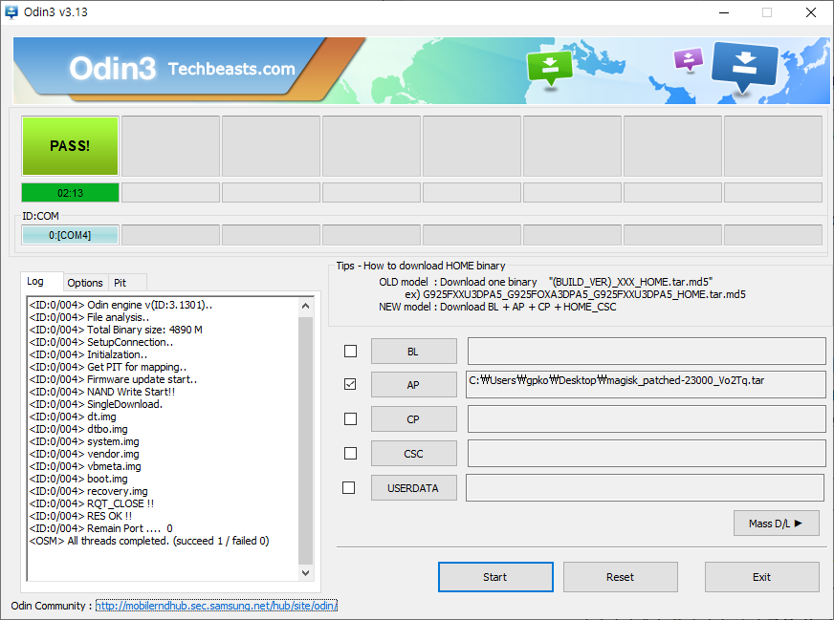
Task: Close the Odin3 window
Action: [x=811, y=12]
